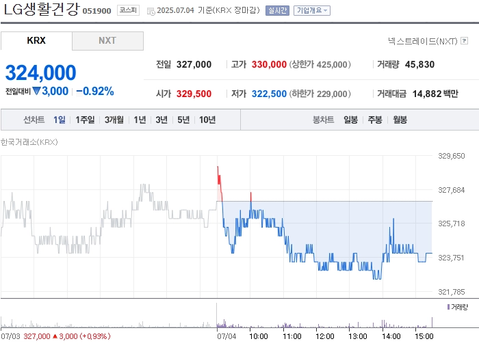Screen dimensions: 479x352
Task: Click the 실시간 badge button
Action: point(277,11)
